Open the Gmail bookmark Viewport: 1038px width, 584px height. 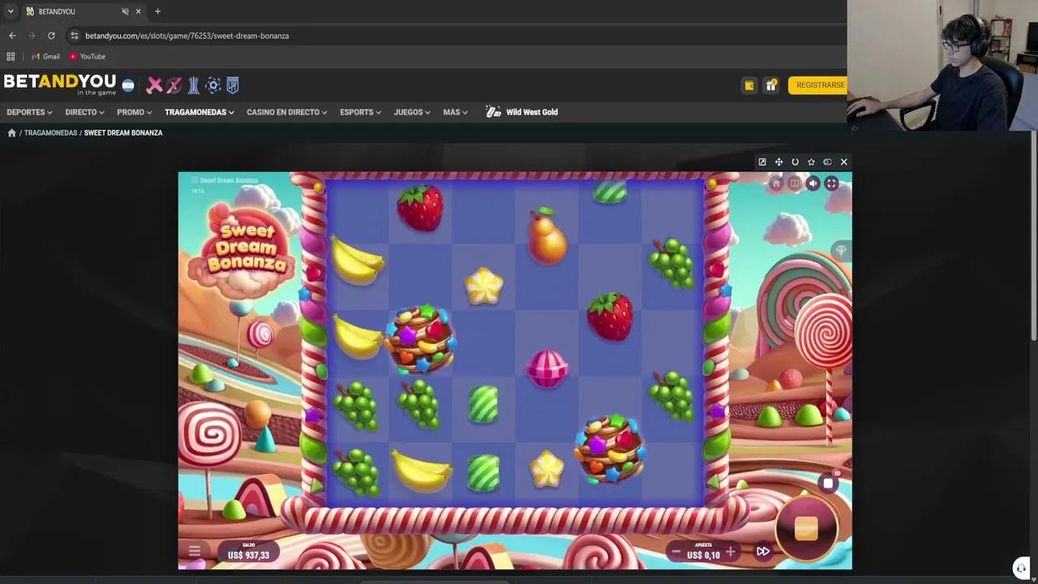point(45,57)
